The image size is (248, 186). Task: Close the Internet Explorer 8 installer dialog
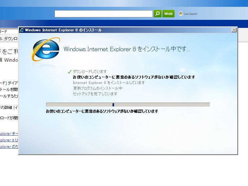(234, 30)
